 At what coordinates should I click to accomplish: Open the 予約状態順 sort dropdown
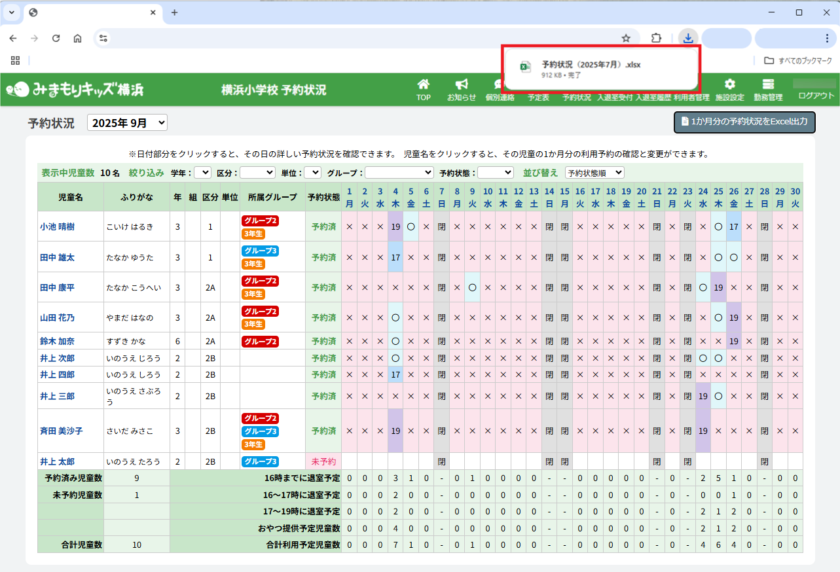click(x=594, y=172)
